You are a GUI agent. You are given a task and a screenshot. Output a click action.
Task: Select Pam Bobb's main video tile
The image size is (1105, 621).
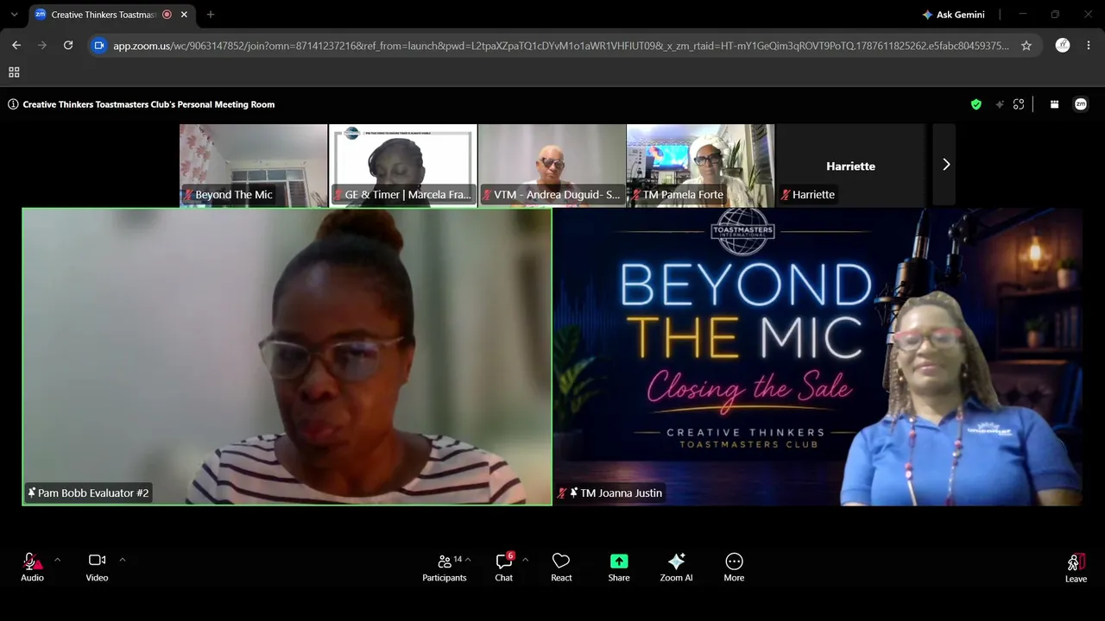(x=287, y=356)
